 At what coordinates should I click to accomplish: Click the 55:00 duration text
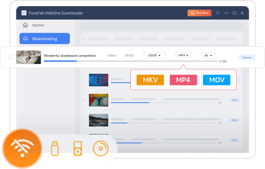coord(129,55)
